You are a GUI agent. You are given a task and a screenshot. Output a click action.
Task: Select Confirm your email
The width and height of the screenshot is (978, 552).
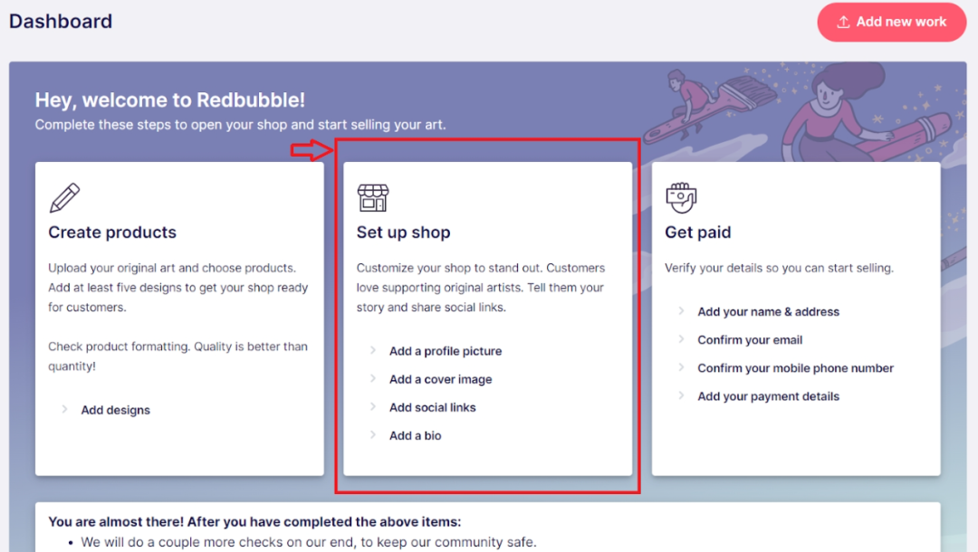click(x=750, y=339)
